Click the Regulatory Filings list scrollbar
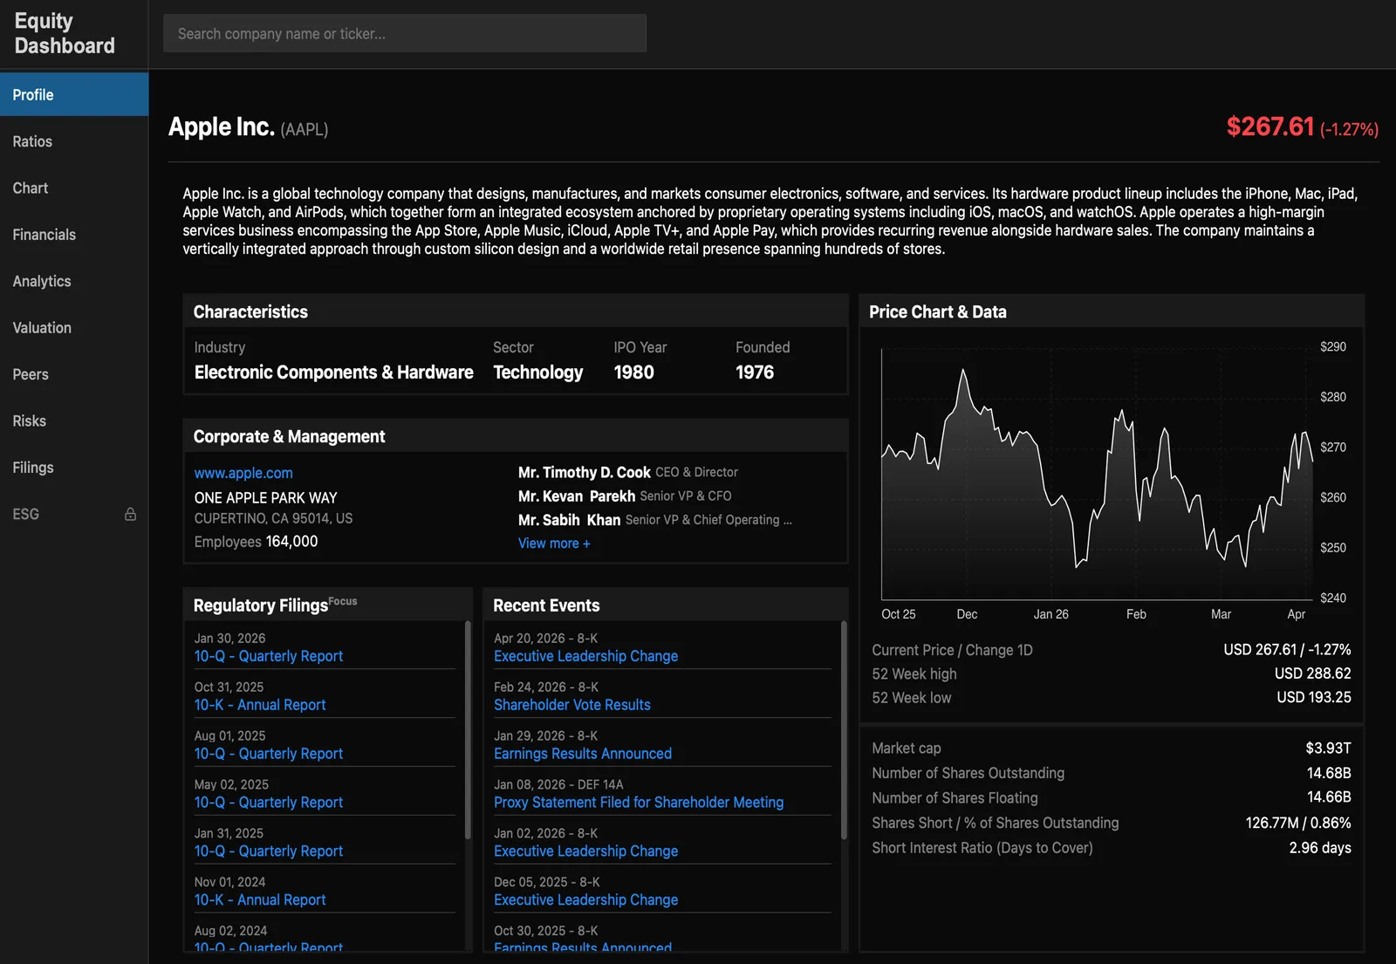 pyautogui.click(x=468, y=729)
